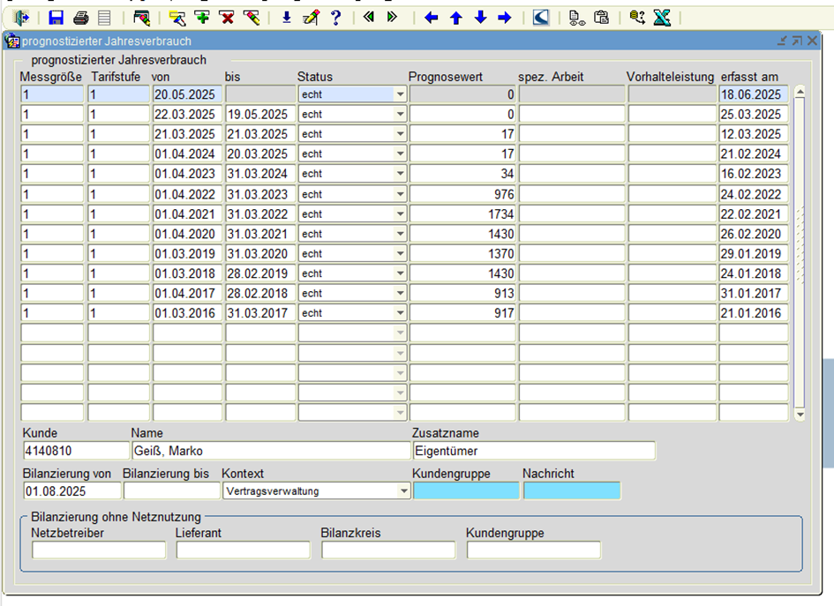Click the blue left arrow navigation icon
This screenshot has width=834, height=606.
pyautogui.click(x=431, y=18)
